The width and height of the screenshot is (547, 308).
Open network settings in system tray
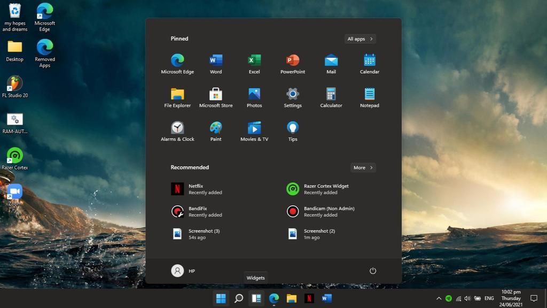tap(458, 298)
